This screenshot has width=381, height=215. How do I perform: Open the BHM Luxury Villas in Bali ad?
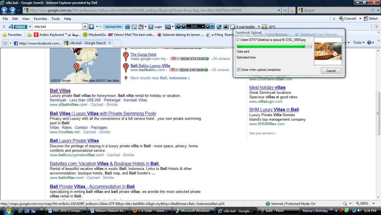point(274,110)
